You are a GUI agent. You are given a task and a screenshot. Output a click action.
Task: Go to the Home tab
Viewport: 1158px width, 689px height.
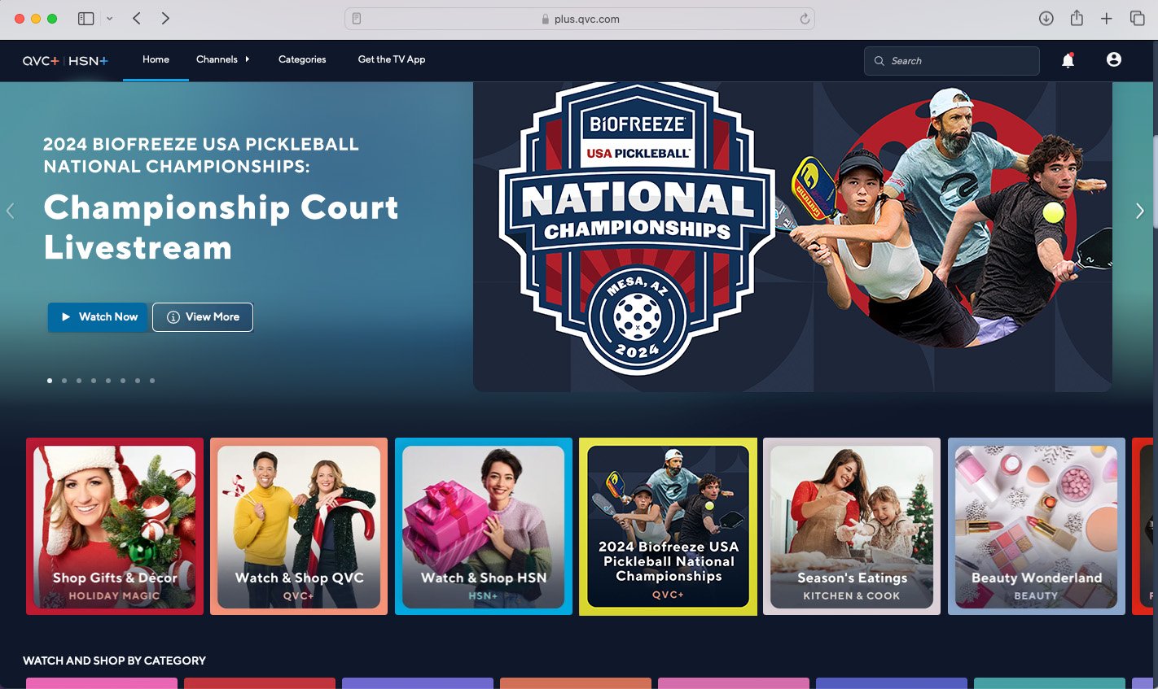(x=156, y=59)
